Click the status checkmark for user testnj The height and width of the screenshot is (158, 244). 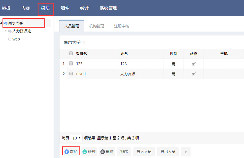(x=193, y=74)
